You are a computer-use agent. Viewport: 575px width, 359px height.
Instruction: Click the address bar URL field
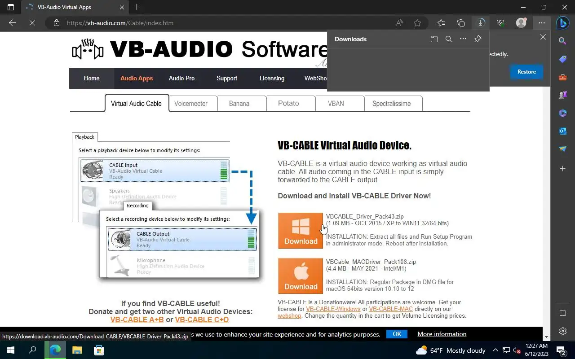point(225,23)
